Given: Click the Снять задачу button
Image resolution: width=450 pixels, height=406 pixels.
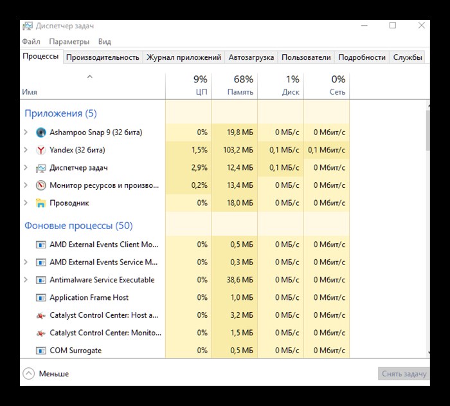Looking at the screenshot, I should (404, 374).
